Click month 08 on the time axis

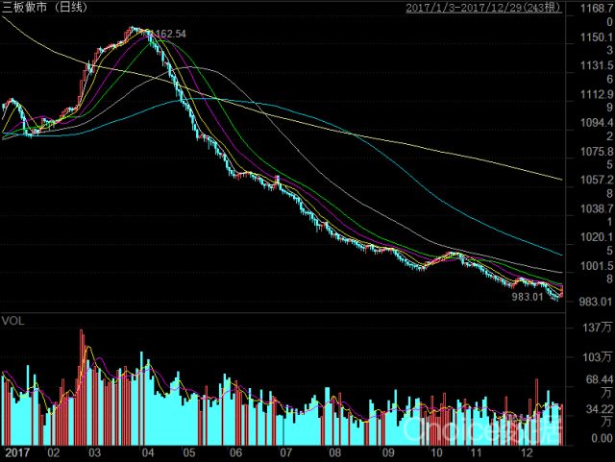pyautogui.click(x=334, y=452)
